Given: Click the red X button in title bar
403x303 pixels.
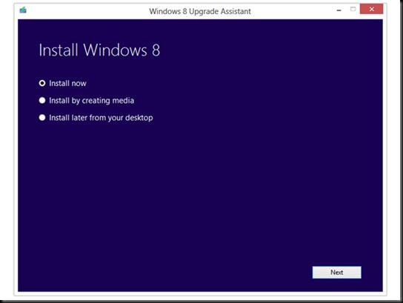Looking at the screenshot, I should pyautogui.click(x=371, y=9).
